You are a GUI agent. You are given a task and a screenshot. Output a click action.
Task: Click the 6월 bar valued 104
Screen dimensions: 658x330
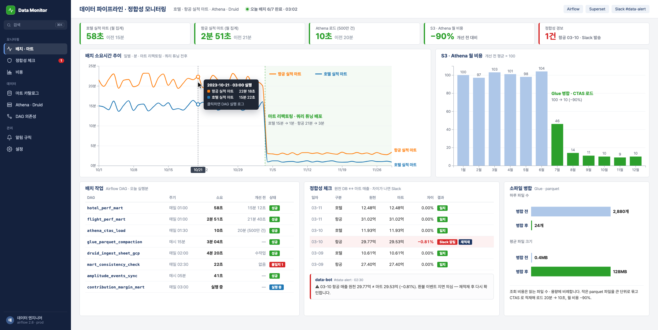[x=542, y=119]
